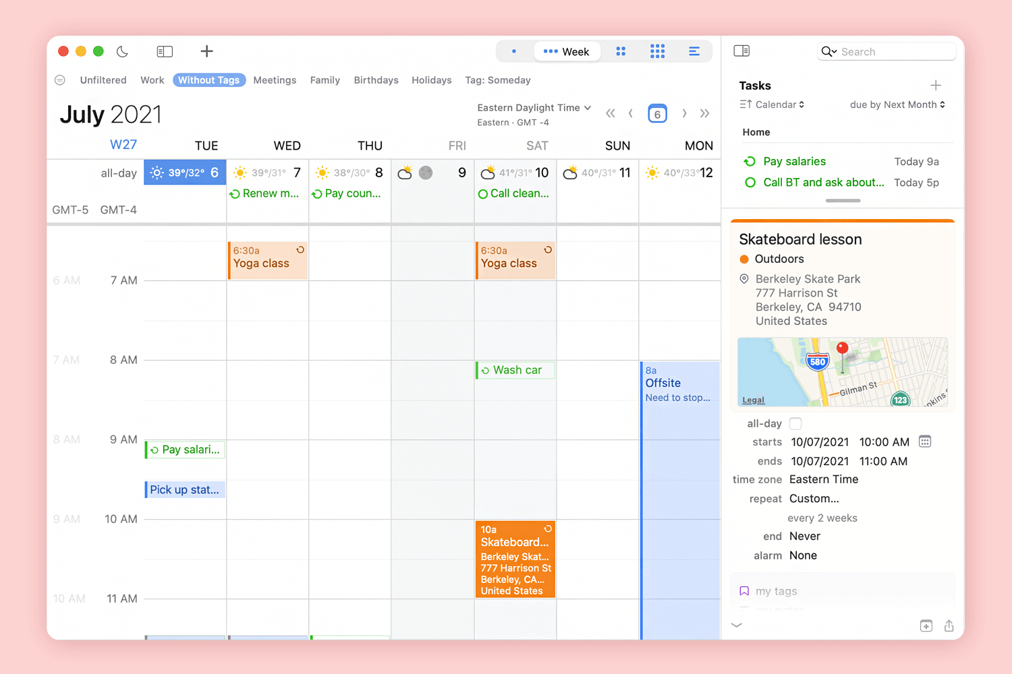Image resolution: width=1012 pixels, height=674 pixels.
Task: Click the map thumbnail of Berkeley
Action: tap(843, 372)
